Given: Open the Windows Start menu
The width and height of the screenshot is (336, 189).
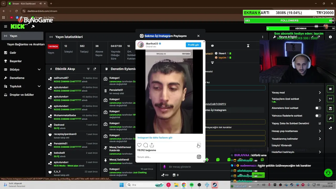Looking at the screenshot, I should (122, 185).
